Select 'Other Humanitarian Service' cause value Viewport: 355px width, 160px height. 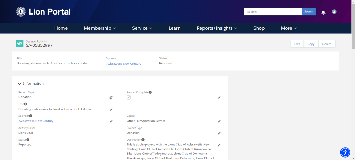[146, 121]
